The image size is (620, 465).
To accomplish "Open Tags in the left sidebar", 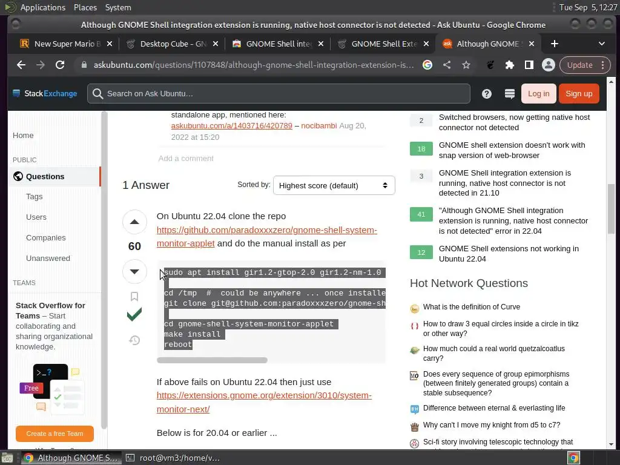I will click(35, 197).
